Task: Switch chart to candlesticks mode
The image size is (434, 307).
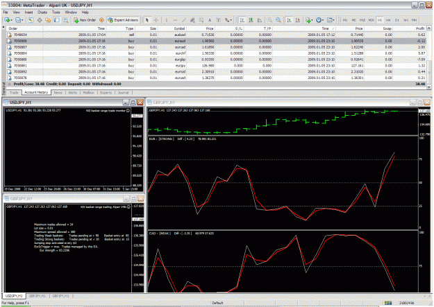Action: 251,20
